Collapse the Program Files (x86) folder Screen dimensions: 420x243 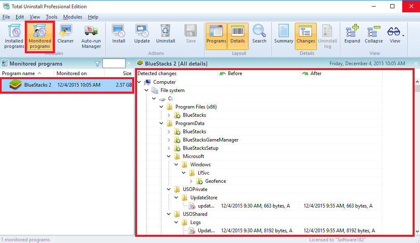(161, 107)
